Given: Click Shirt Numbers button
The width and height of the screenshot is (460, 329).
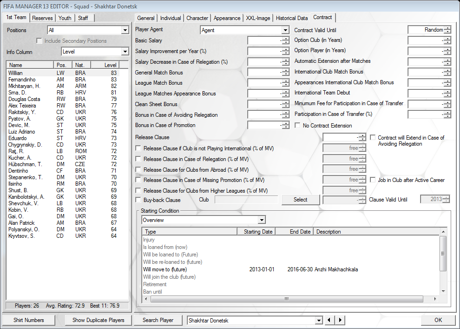Looking at the screenshot, I should 29,320.
